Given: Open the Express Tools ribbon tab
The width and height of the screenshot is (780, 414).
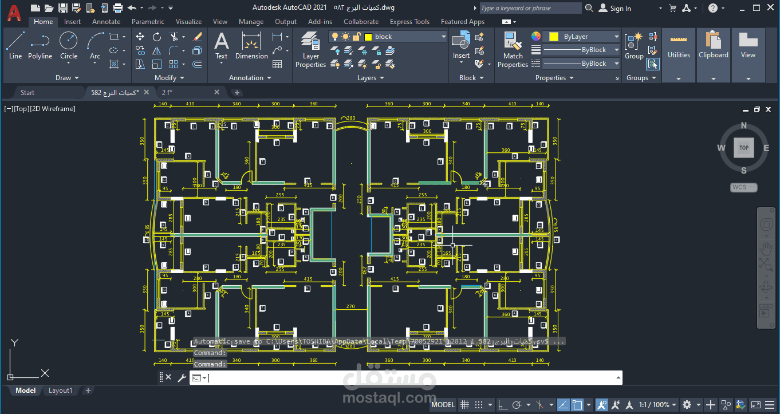Looking at the screenshot, I should point(409,22).
